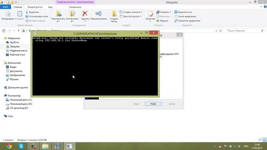Click Invert selection (Обратить выделение)
The image size is (267, 150).
(187, 20)
